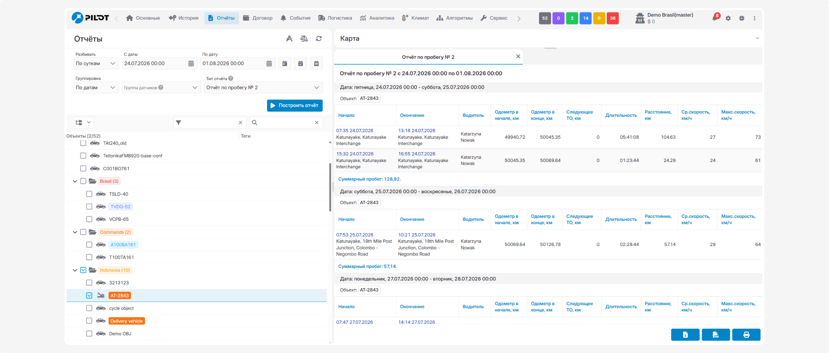Clear the search field with its X
This screenshot has width=829, height=353.
[317, 123]
